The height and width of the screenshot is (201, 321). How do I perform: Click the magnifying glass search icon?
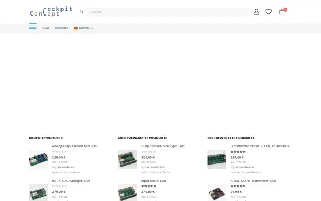click(x=81, y=11)
